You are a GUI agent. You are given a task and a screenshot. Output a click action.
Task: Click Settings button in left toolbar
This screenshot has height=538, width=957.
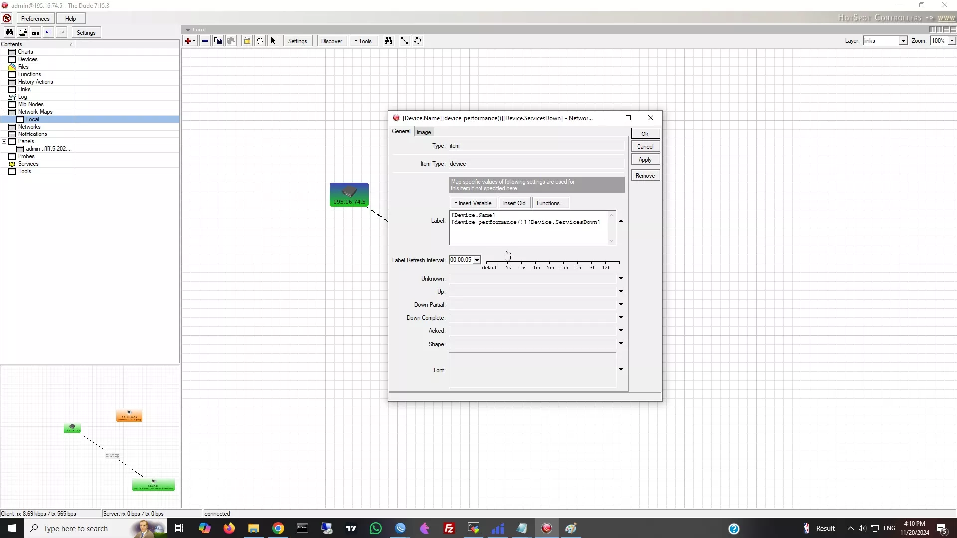click(86, 32)
